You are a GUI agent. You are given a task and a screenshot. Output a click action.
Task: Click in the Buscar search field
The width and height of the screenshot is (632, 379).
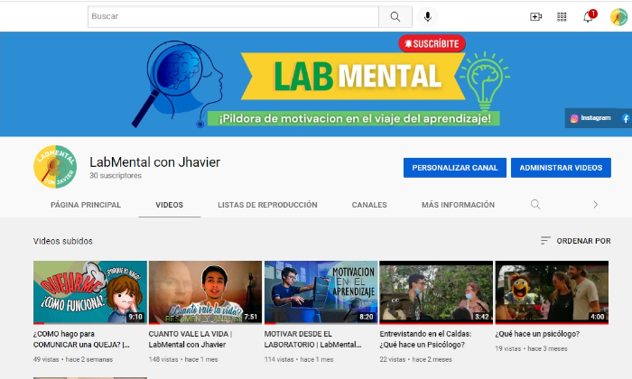(233, 16)
